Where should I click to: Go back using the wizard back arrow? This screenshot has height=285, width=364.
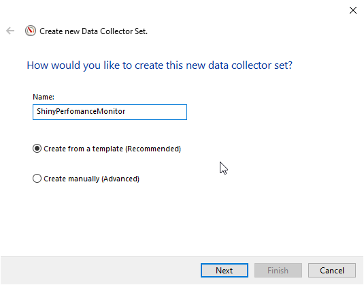10,31
